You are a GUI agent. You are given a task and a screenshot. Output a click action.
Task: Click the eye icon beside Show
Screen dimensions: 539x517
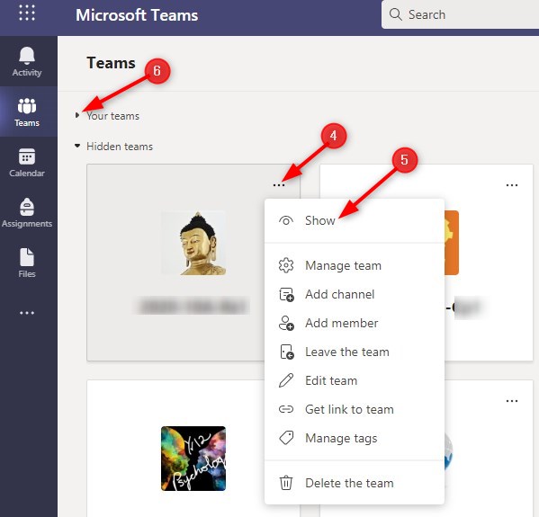pos(286,220)
